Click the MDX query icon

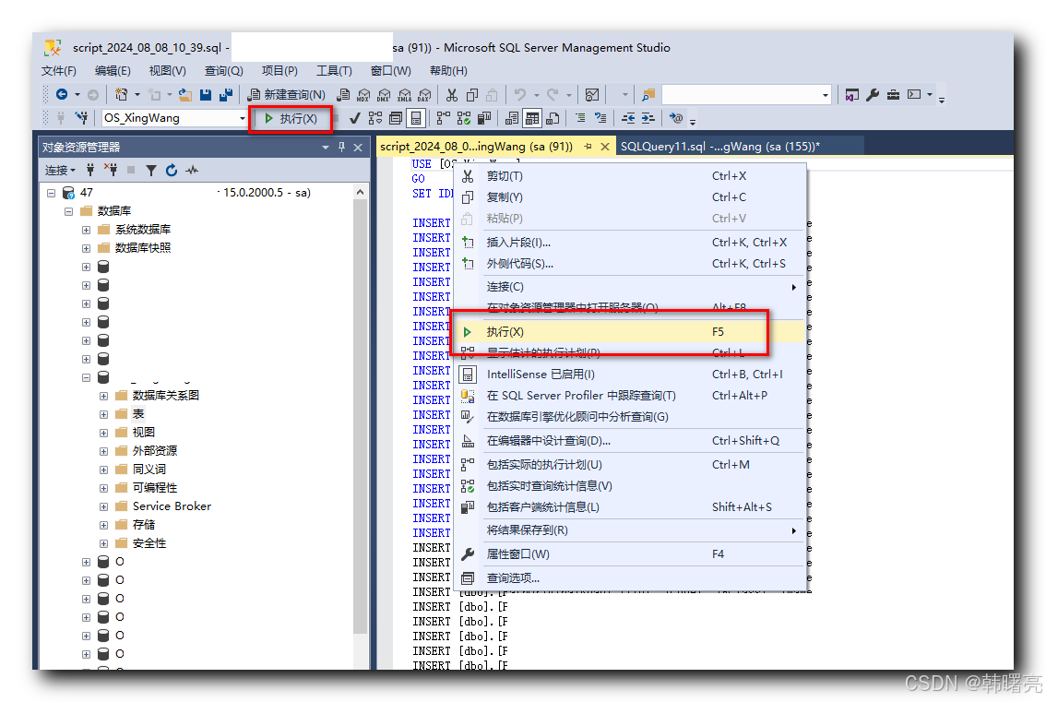click(363, 95)
